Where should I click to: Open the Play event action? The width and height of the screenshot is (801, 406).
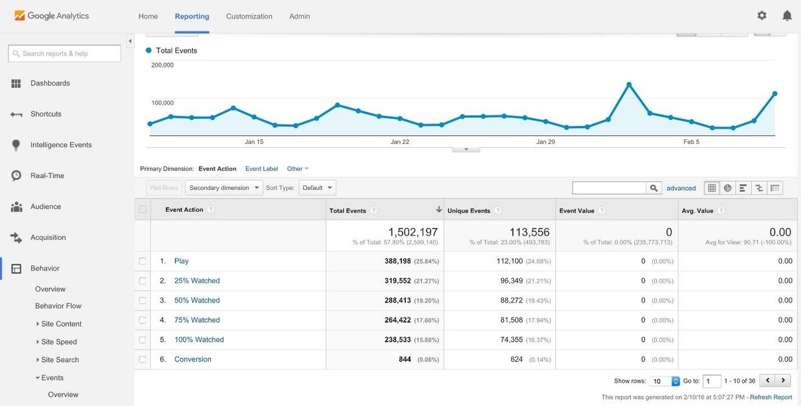click(182, 261)
